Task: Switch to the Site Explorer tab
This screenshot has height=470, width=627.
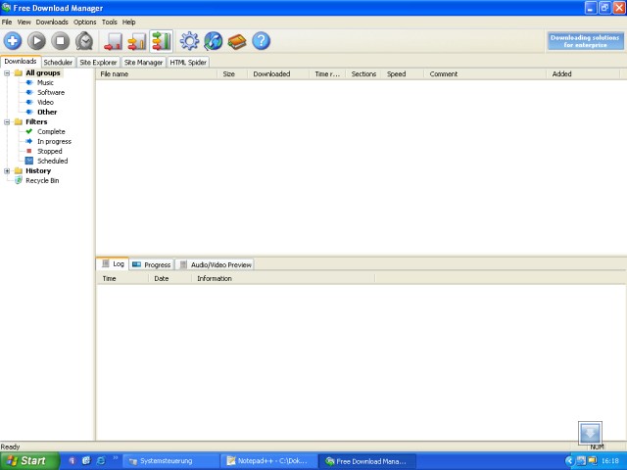Action: [x=98, y=62]
